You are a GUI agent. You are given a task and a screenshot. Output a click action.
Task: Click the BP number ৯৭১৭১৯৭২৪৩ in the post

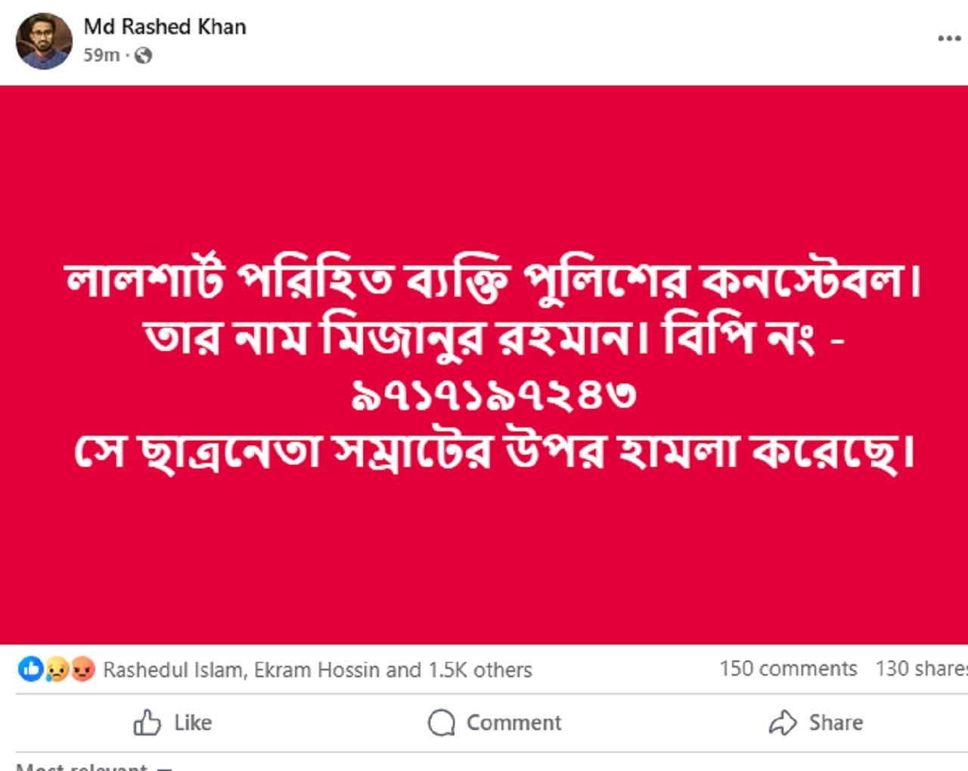pos(493,395)
